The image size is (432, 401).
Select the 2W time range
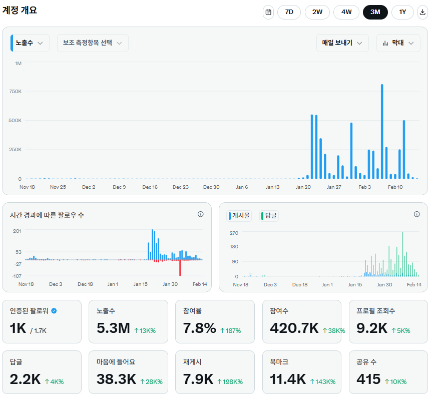click(x=317, y=12)
